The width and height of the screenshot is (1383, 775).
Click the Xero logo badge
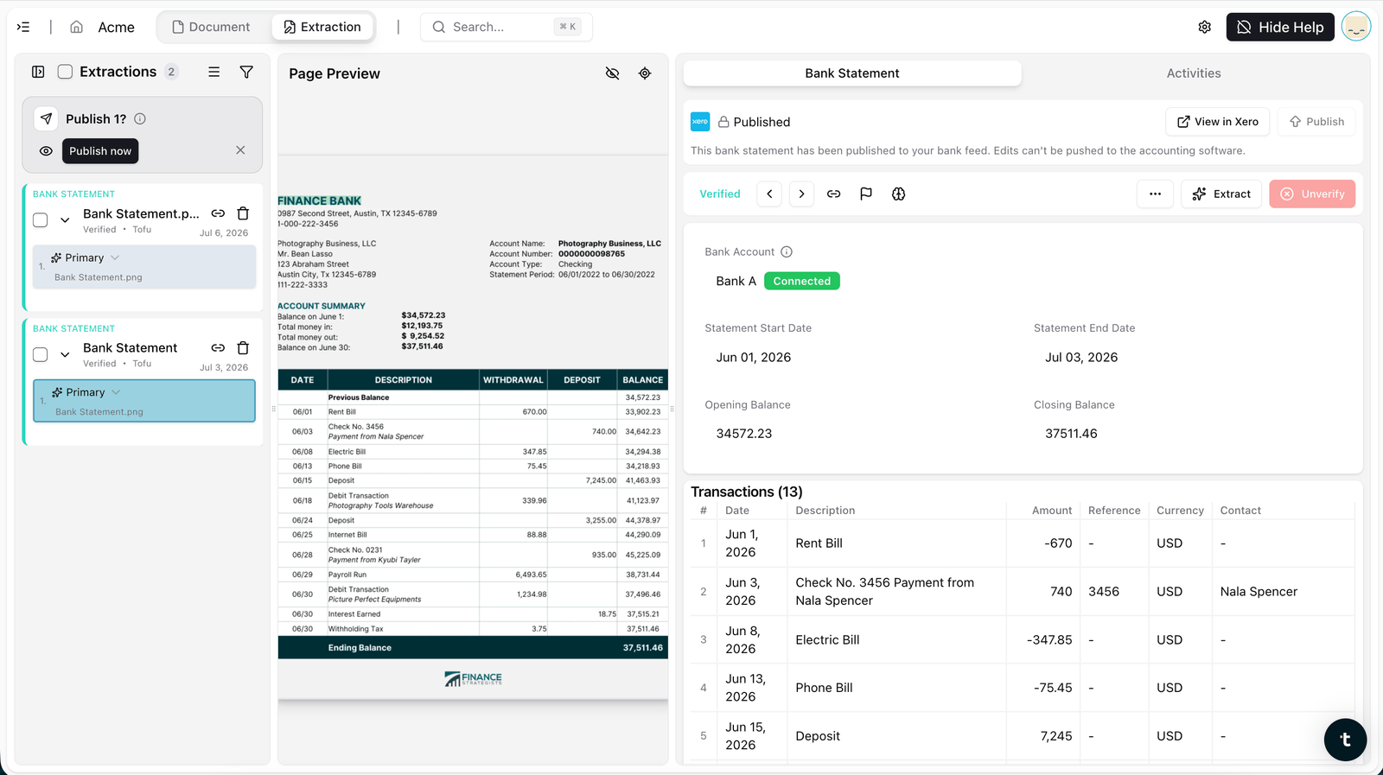pos(700,122)
